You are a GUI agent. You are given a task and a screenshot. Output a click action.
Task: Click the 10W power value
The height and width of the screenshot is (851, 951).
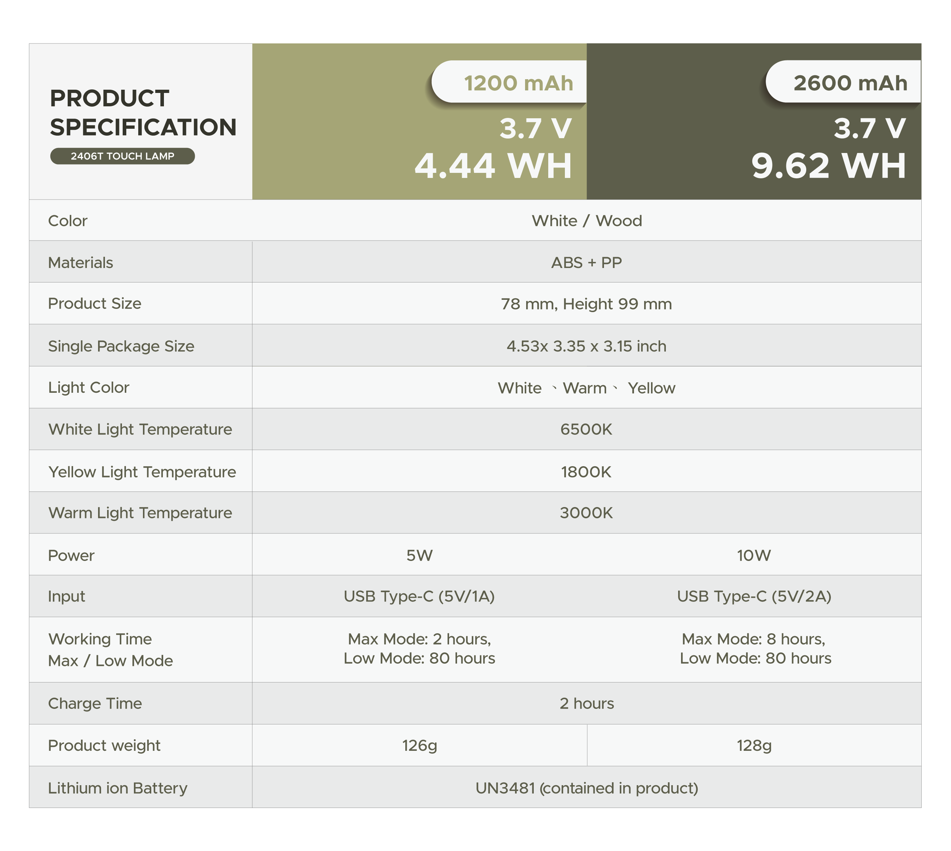754,555
